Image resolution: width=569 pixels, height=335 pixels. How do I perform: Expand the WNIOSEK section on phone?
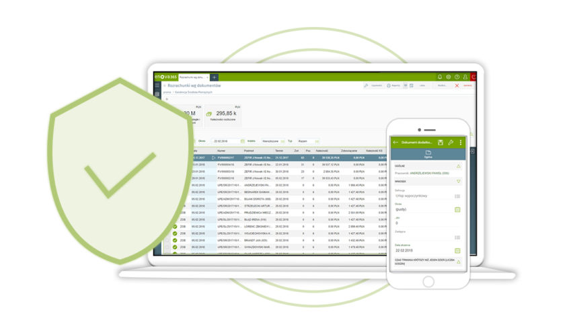458,180
